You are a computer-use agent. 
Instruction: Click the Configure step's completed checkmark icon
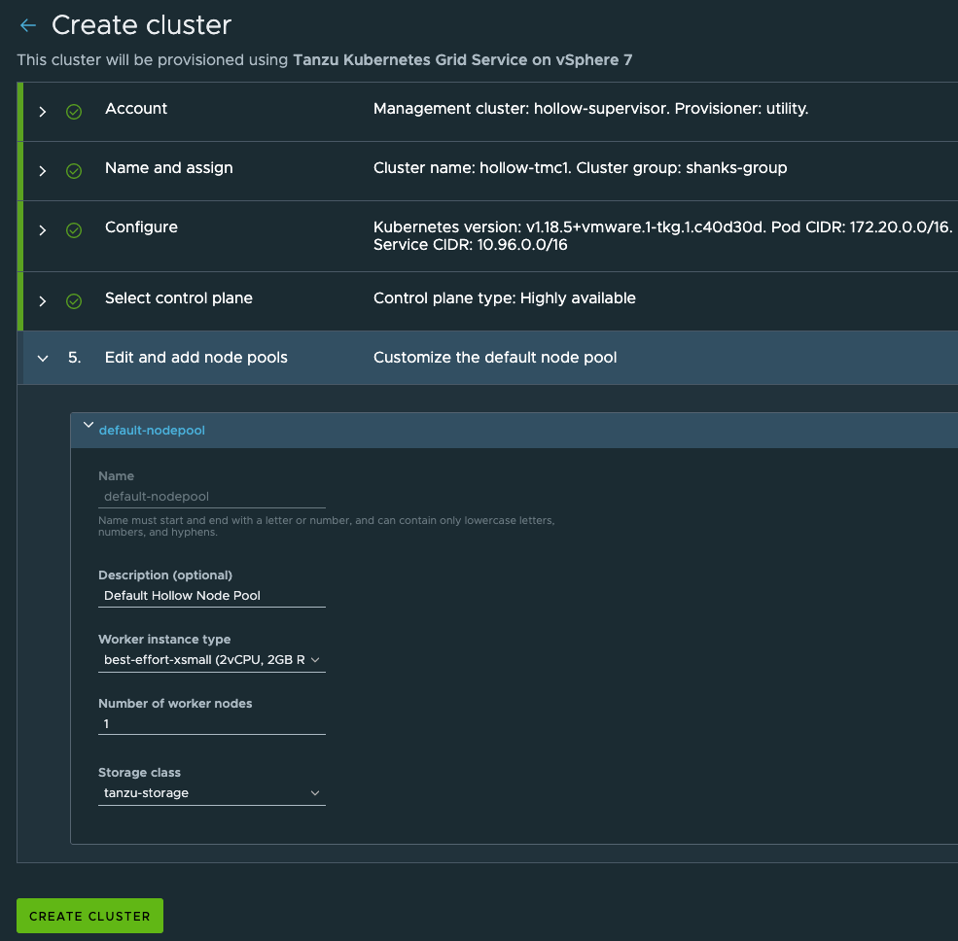coord(74,230)
